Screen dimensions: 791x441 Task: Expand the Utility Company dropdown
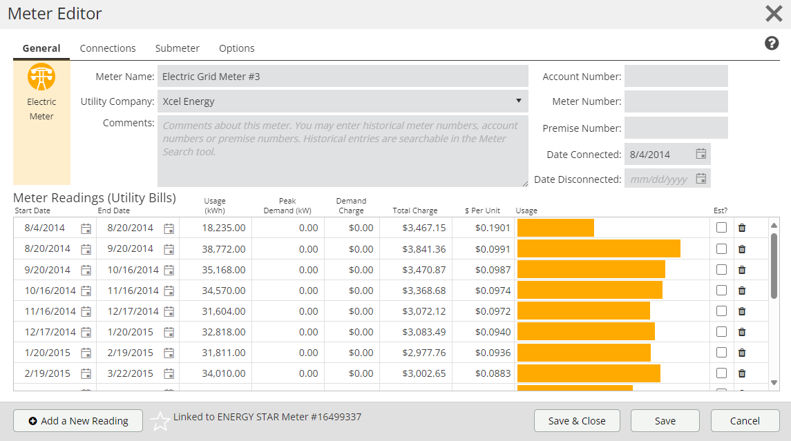pos(518,101)
